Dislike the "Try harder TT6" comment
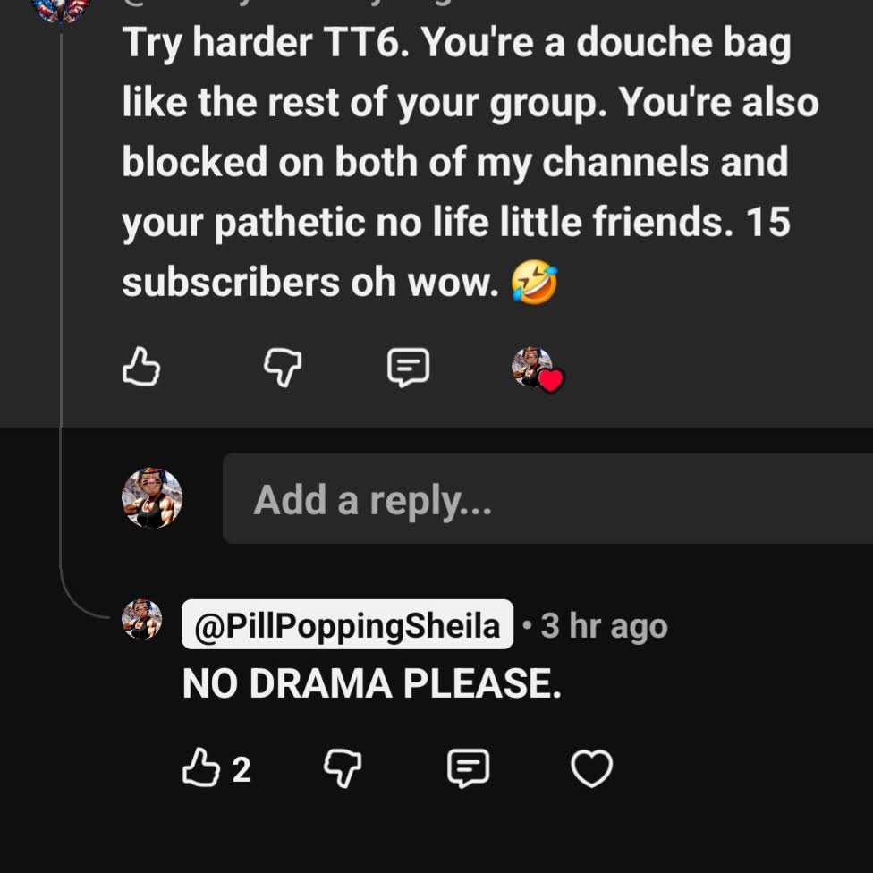Viewport: 873px width, 873px height. 283,367
